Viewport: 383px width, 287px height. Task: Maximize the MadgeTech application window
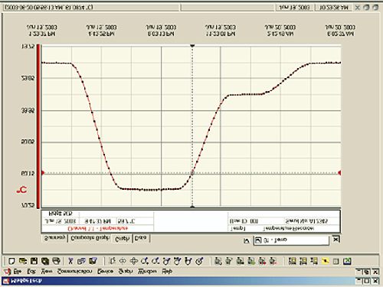pyautogui.click(x=367, y=281)
